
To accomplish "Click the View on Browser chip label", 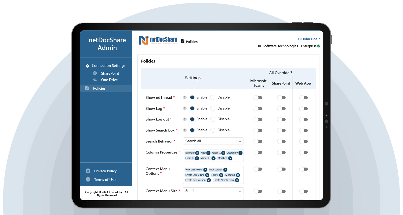I will 194,170.
